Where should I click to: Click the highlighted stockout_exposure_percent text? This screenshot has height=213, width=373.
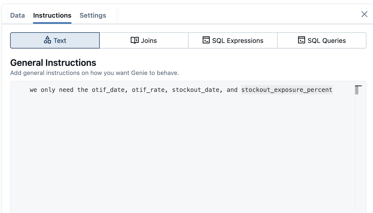click(x=287, y=90)
